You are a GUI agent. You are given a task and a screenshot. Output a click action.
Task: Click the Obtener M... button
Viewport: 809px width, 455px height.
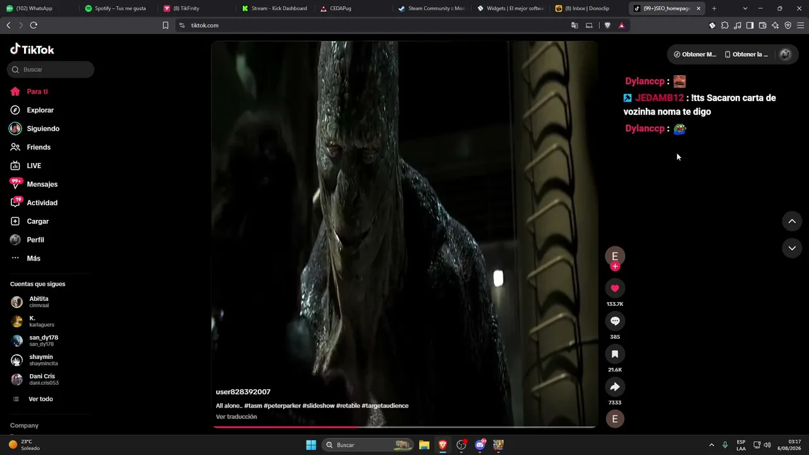695,54
